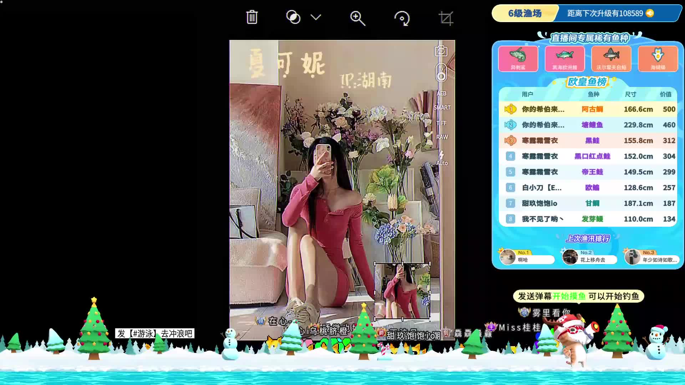Click the trash delete icon
Viewport: 685px width, 385px height.
tap(252, 17)
